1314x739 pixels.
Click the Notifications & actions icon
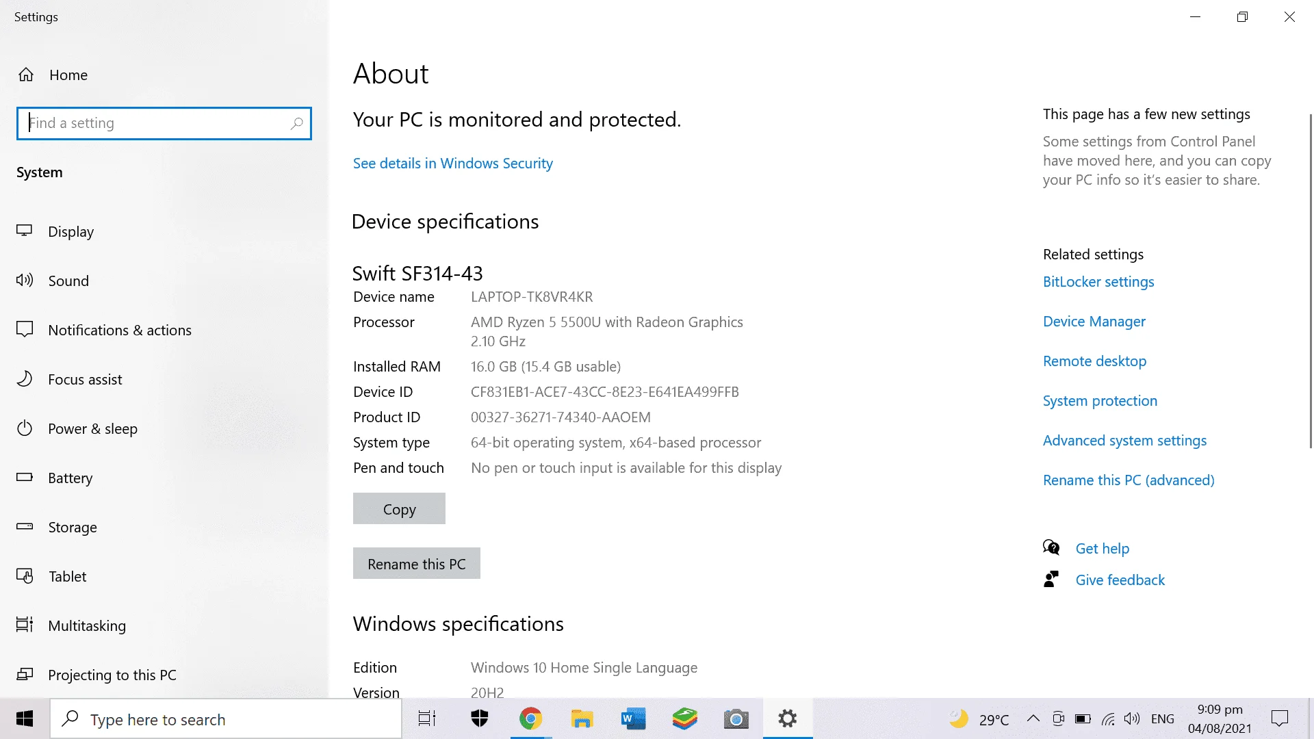[x=25, y=329]
